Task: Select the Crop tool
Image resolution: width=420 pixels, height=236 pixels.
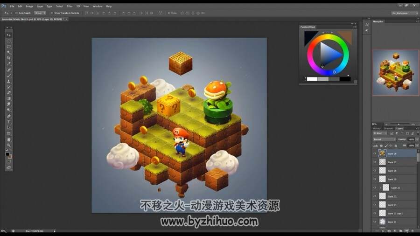Action: [x=8, y=58]
